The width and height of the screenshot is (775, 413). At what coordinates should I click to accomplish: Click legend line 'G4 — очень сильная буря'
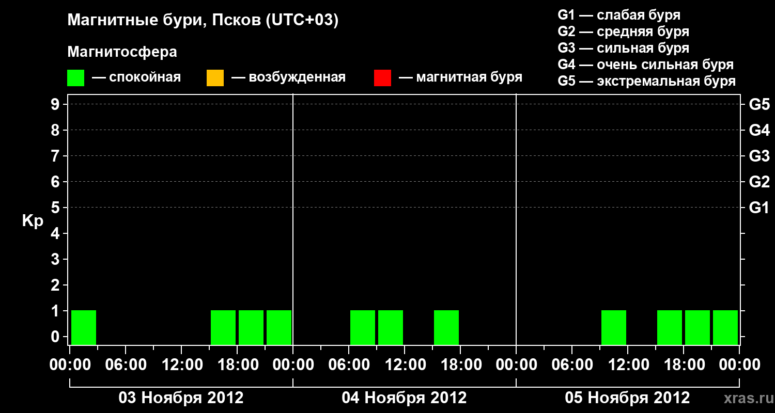coord(646,65)
